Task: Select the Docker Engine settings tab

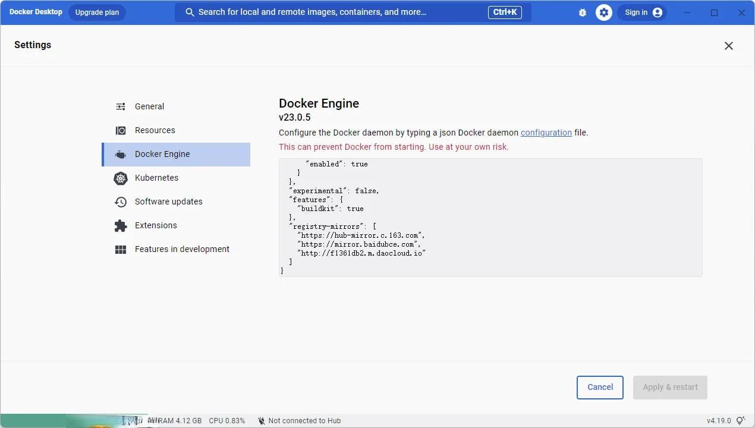Action: tap(176, 154)
